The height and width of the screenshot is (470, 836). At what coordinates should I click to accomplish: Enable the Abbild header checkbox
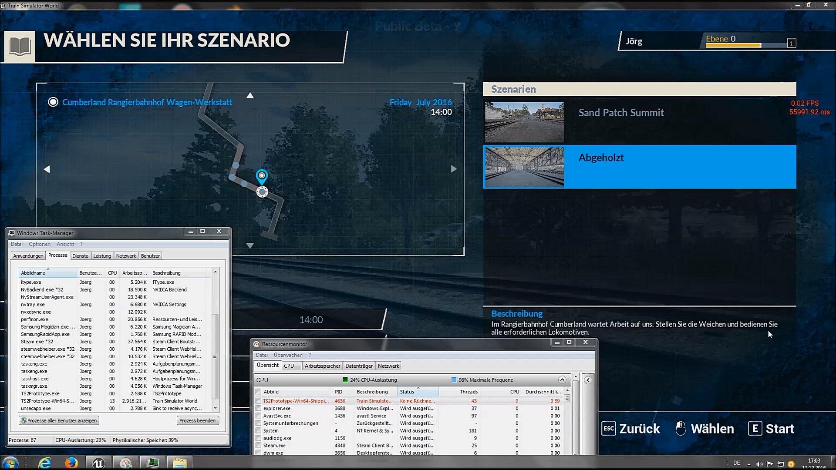tap(259, 392)
